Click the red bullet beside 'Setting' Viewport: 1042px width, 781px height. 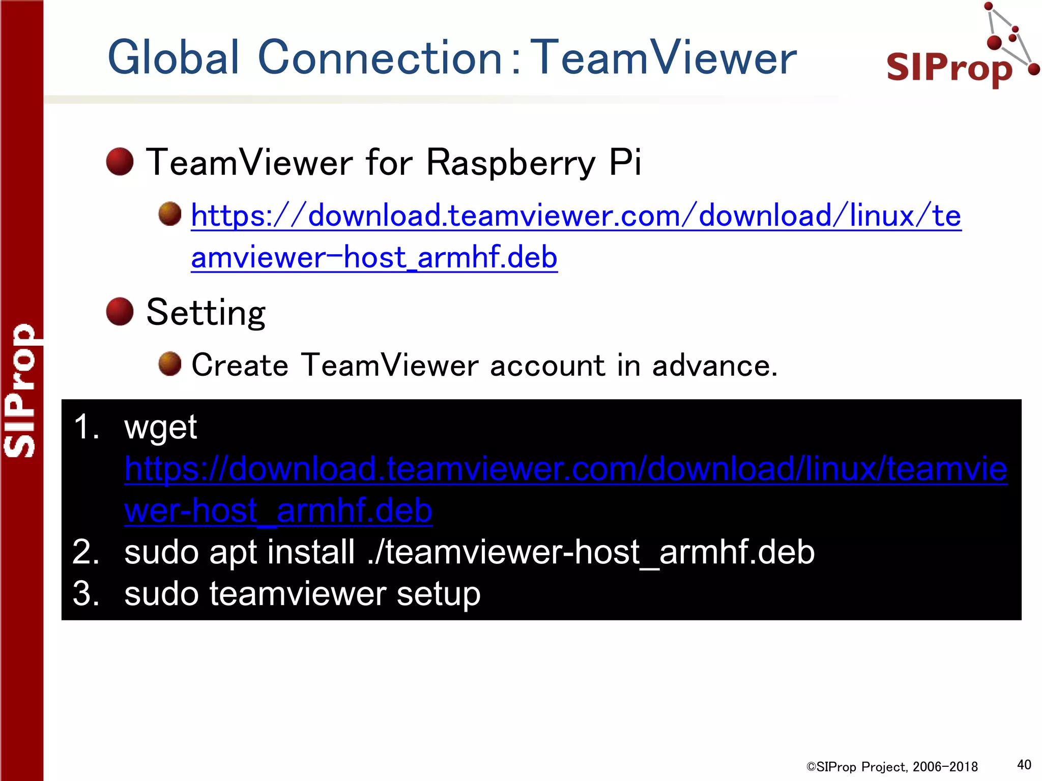[120, 311]
